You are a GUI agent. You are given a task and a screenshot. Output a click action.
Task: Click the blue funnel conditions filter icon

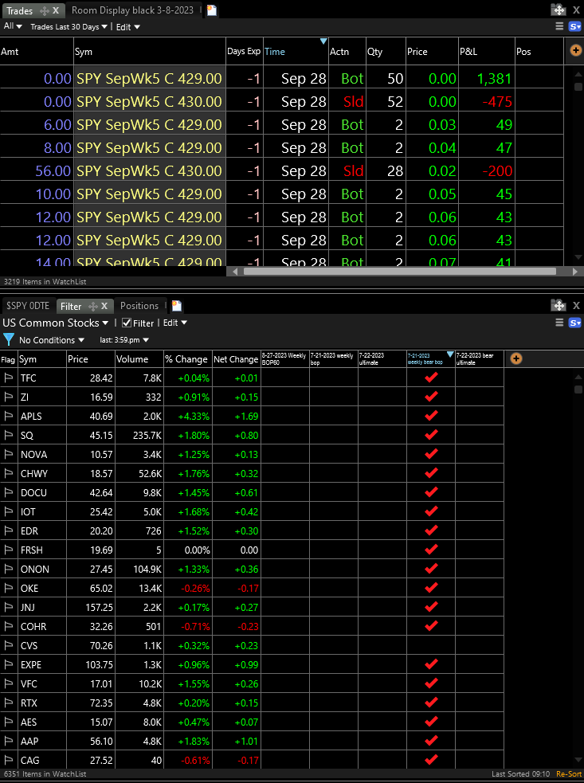click(x=9, y=340)
